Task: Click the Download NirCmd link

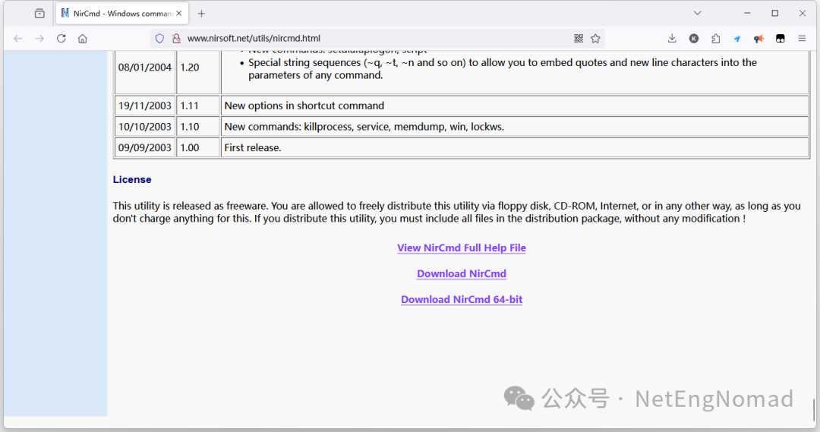Action: pos(462,273)
